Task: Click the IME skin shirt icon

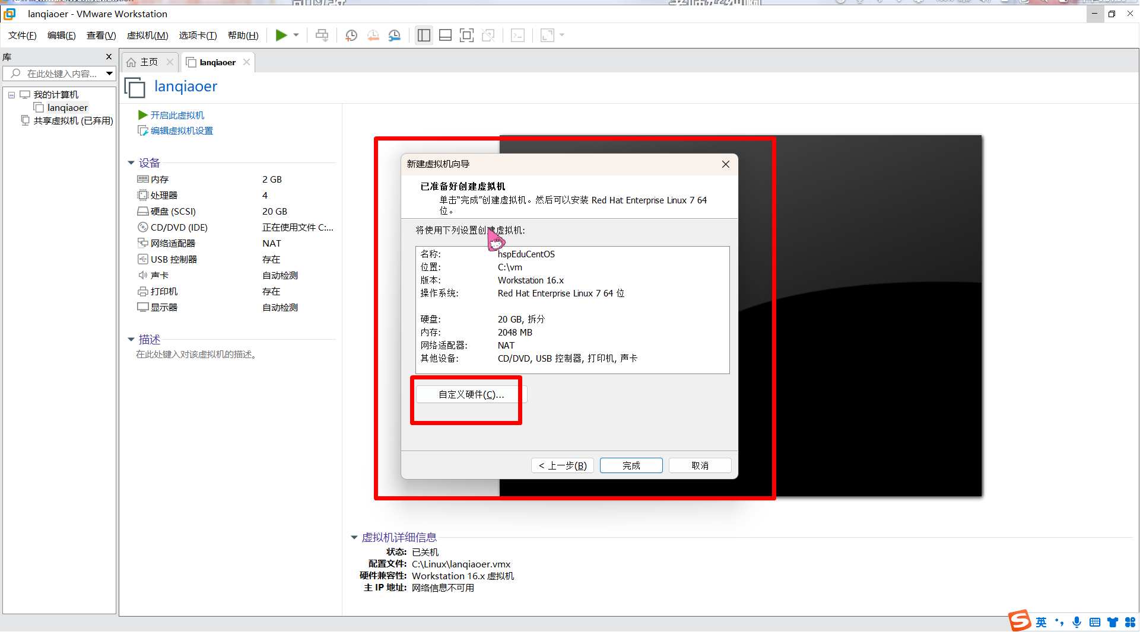Action: tap(1113, 623)
